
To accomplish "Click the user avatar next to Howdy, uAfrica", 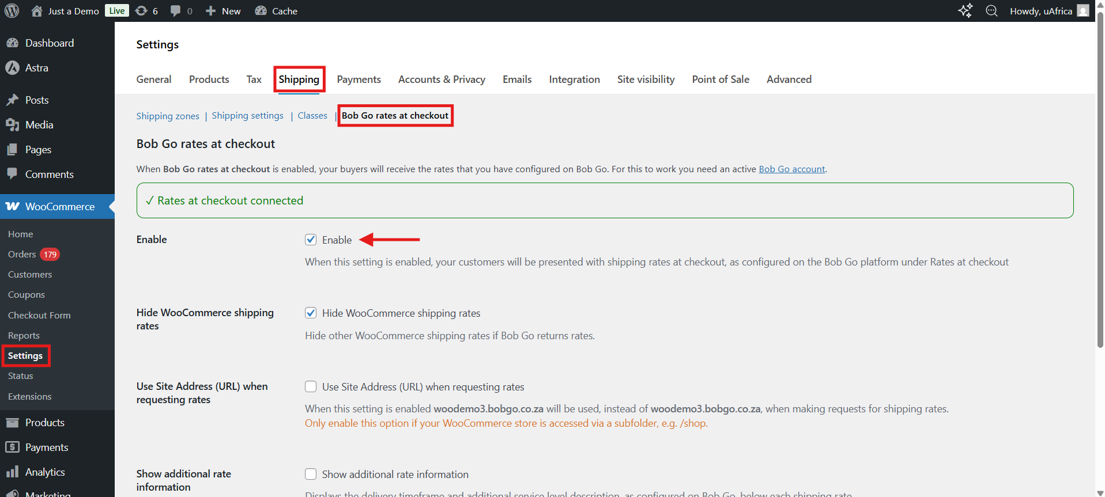I will [1083, 11].
